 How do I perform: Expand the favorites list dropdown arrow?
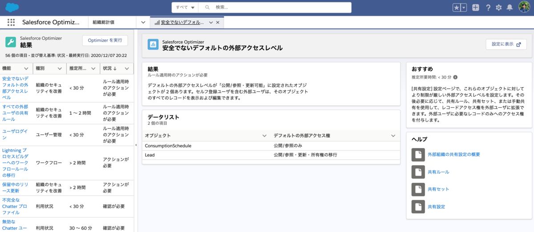[x=464, y=8]
